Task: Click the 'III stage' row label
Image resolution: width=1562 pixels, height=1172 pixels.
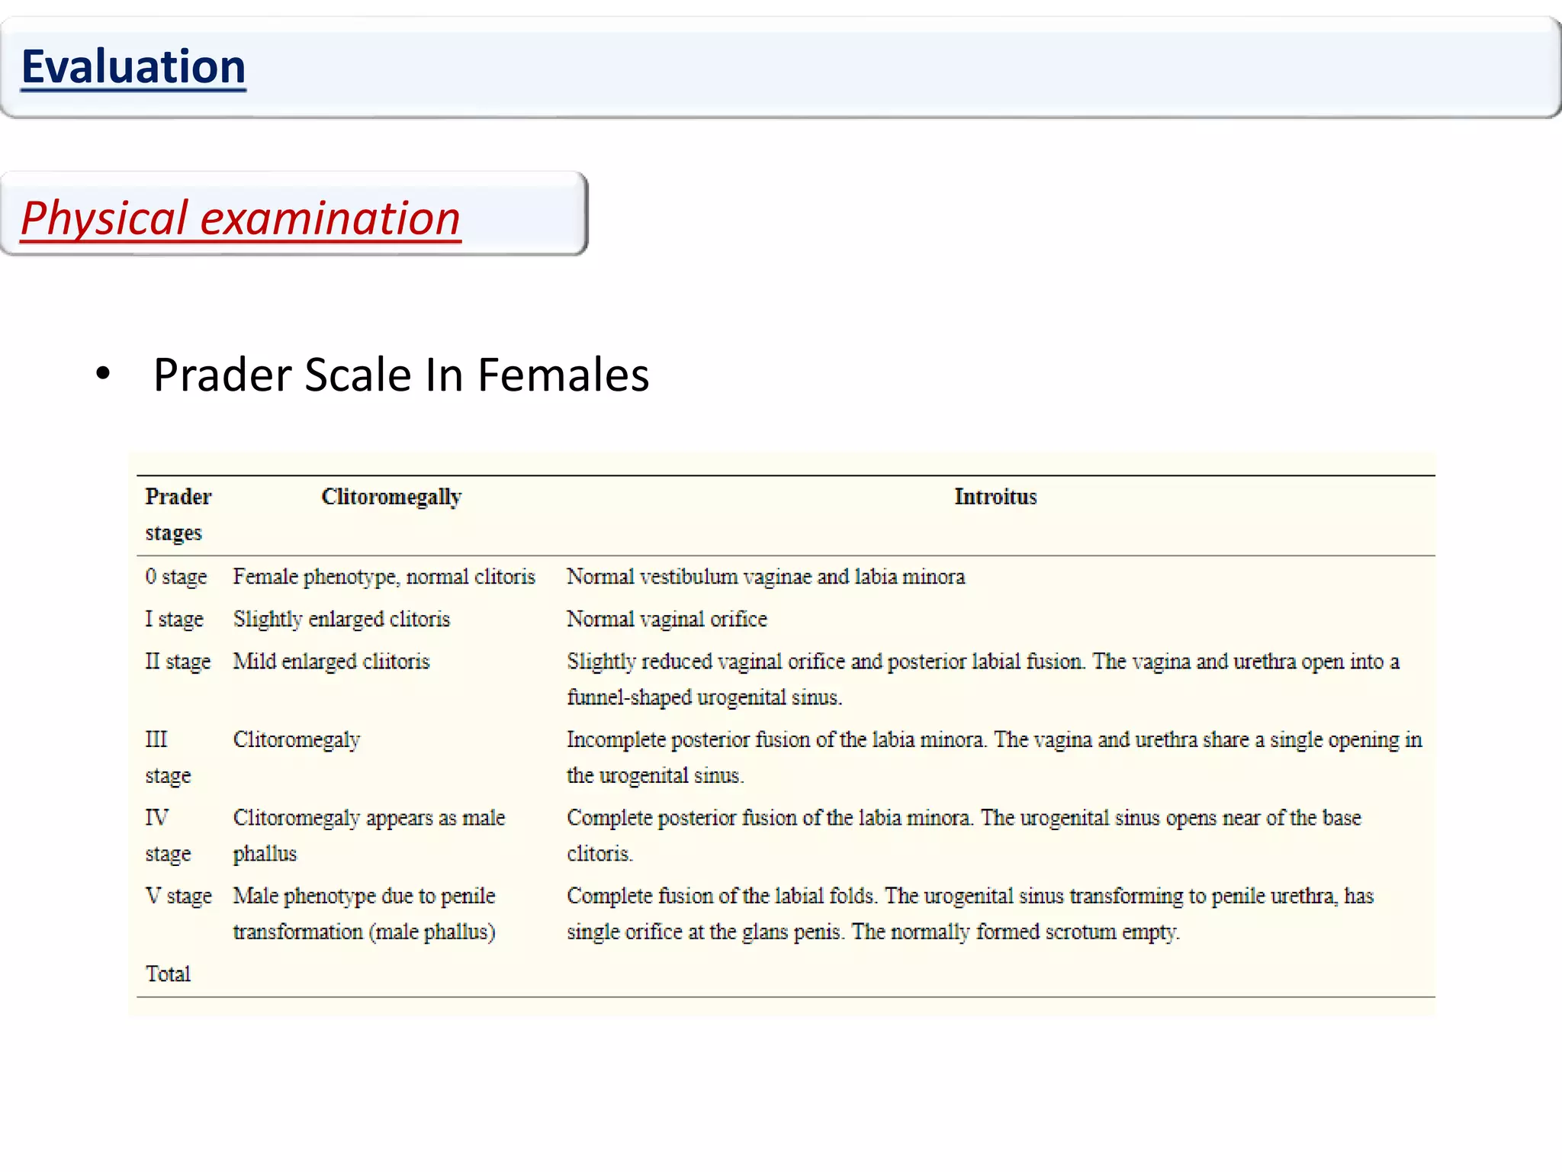Action: pos(168,757)
